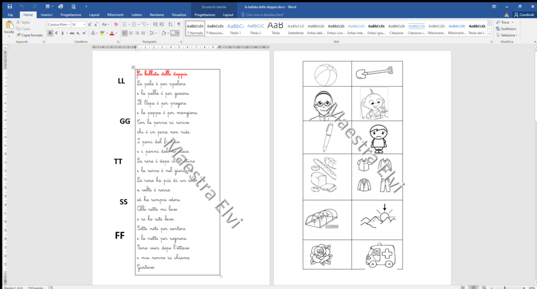The width and height of the screenshot is (537, 289).
Task: Toggle bold G formatting
Action: click(50, 33)
